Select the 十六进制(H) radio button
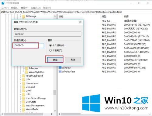Screen dimensions: 152x116 click(x=50, y=45)
